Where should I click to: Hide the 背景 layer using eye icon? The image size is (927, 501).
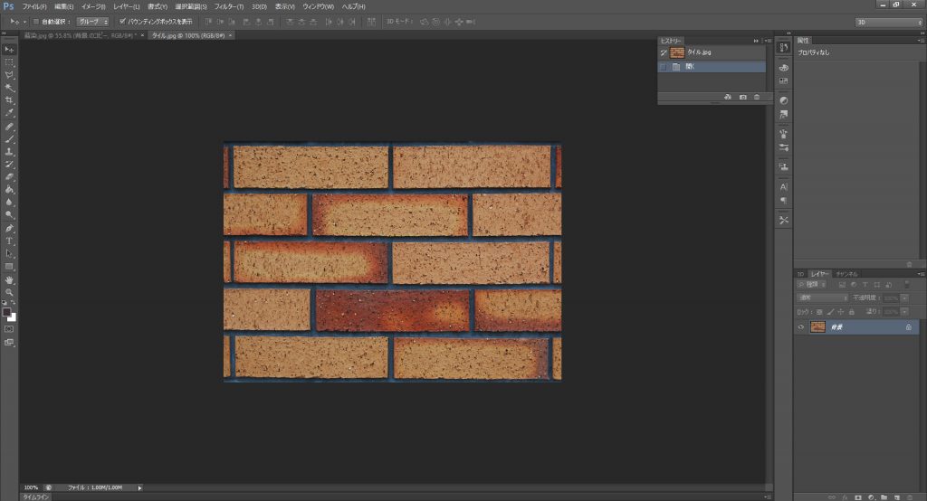click(801, 327)
